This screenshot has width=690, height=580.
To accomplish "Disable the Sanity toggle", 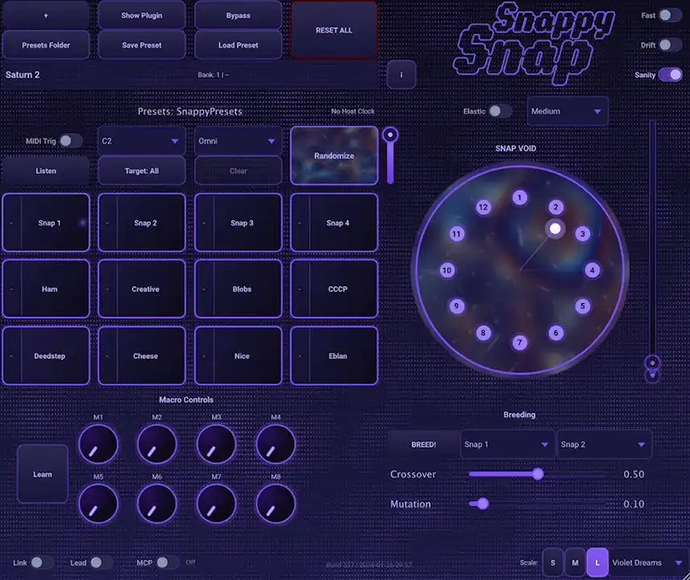I will tap(669, 75).
